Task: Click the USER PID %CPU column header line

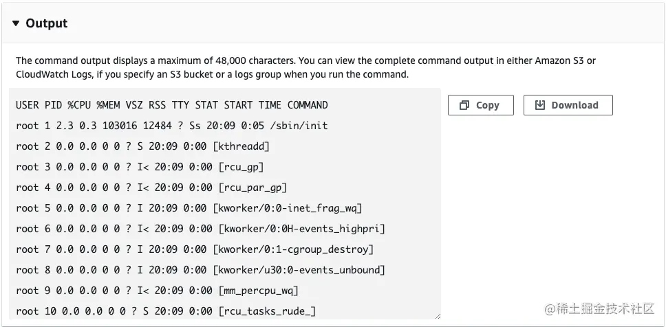Action: pos(172,105)
